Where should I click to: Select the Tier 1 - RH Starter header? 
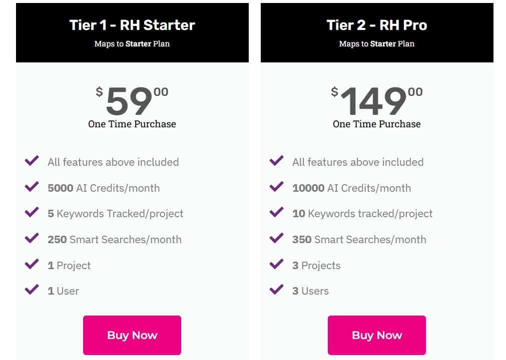[x=132, y=24]
